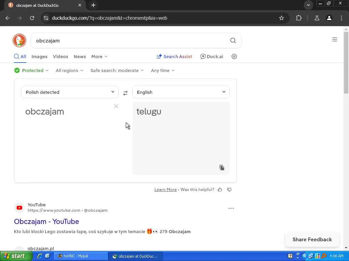The image size is (349, 261).
Task: Open the Any time filter
Action: click(x=163, y=70)
